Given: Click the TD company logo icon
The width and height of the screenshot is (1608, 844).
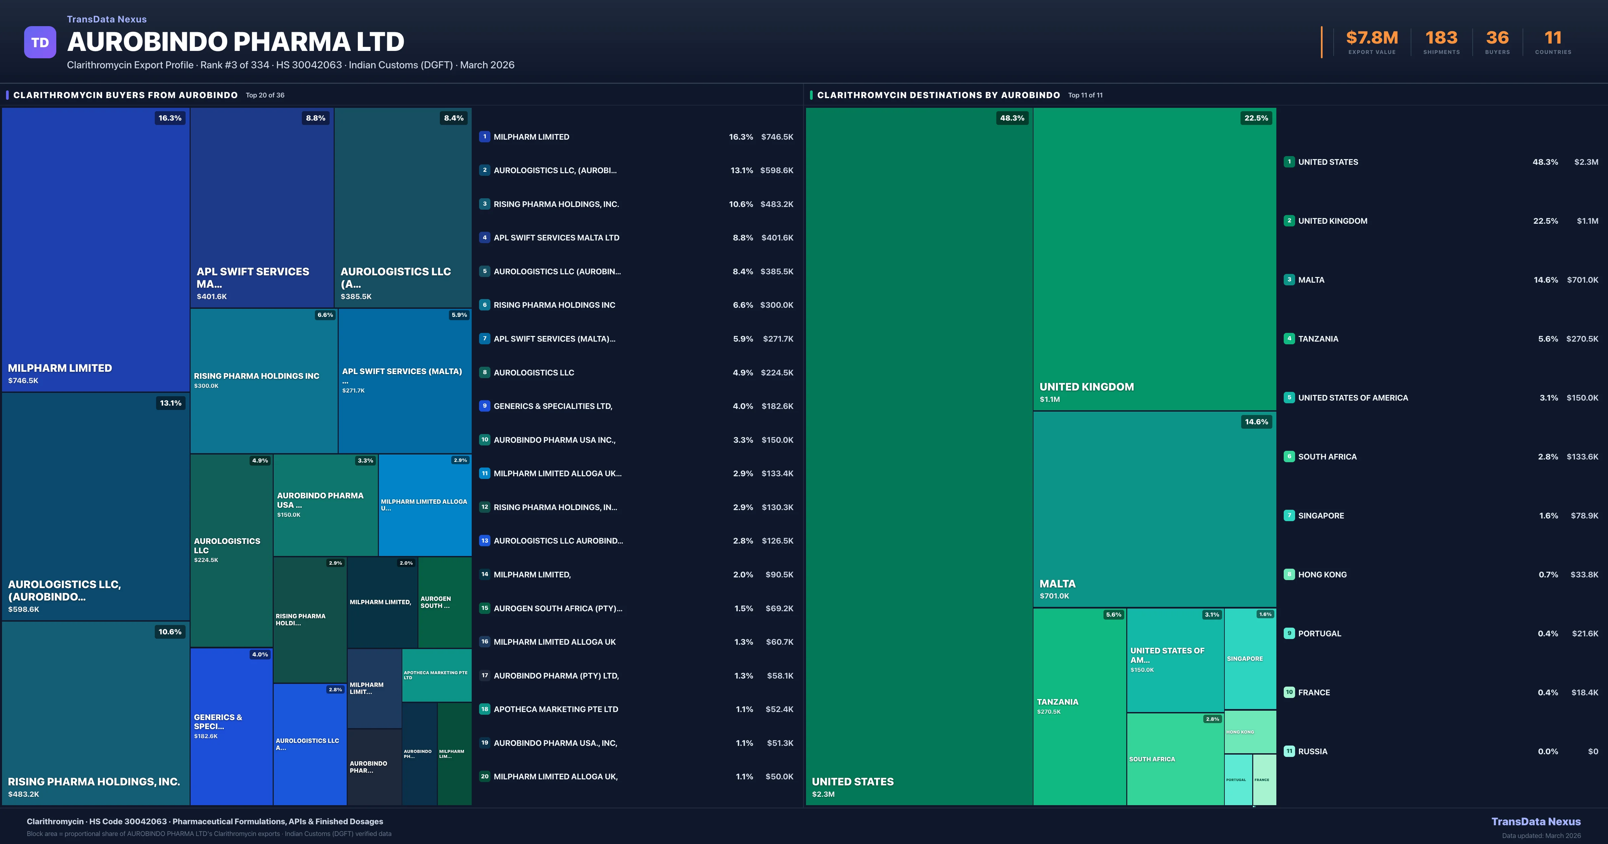Looking at the screenshot, I should (x=40, y=42).
